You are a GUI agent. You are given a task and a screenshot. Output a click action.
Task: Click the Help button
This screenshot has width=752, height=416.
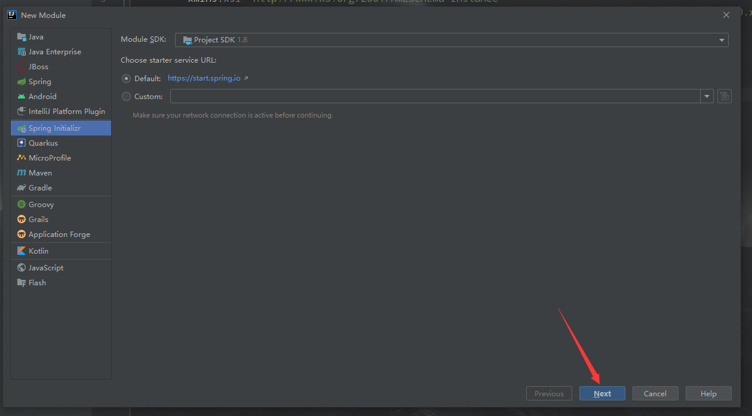point(708,393)
